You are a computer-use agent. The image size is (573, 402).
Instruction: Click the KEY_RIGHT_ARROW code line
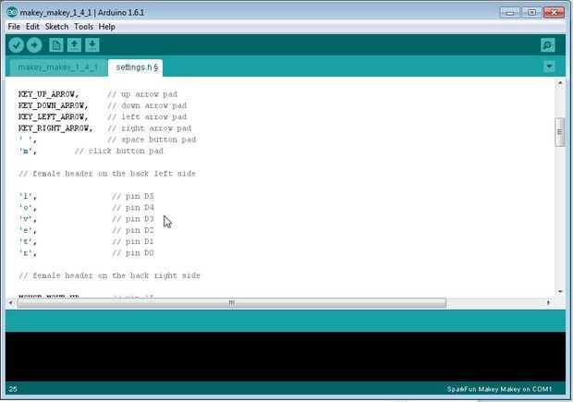click(104, 128)
